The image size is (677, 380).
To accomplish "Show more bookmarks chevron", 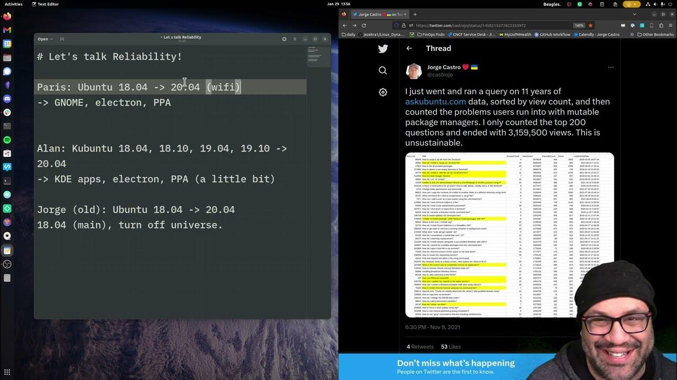I will tap(632, 34).
